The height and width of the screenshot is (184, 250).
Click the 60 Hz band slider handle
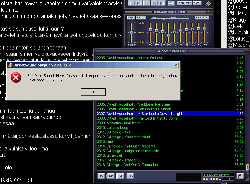[150, 30]
